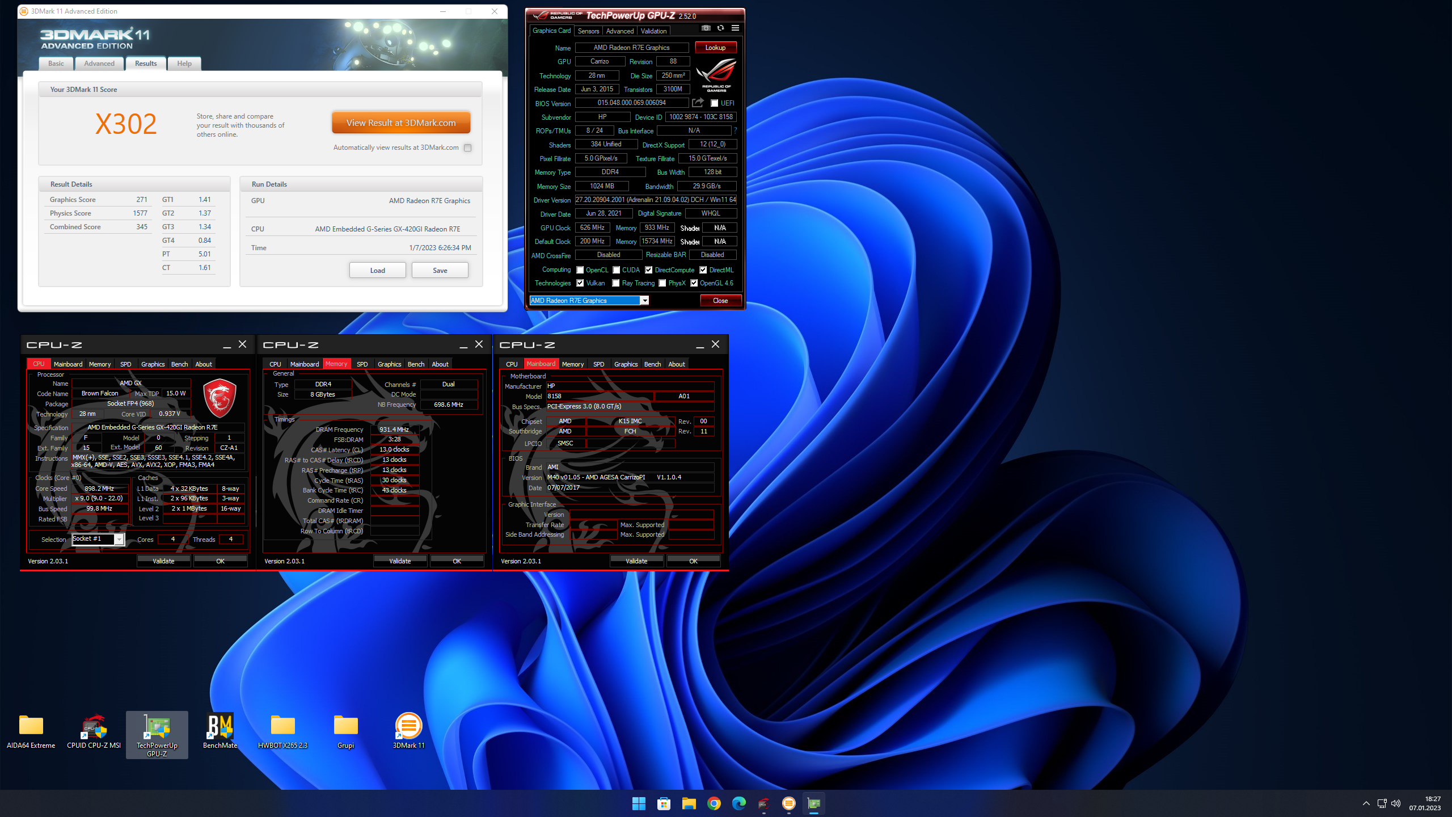Open Graphics tab in CPU-Z Mainboard window
The width and height of the screenshot is (1452, 817).
pyautogui.click(x=626, y=364)
